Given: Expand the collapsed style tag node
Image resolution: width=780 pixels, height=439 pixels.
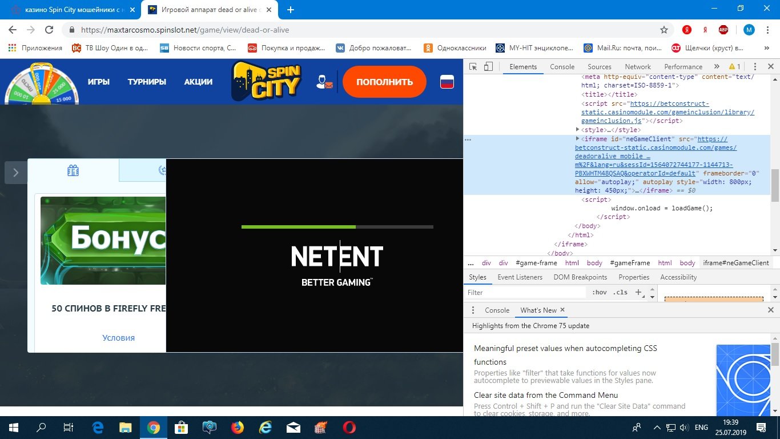Looking at the screenshot, I should pyautogui.click(x=577, y=130).
